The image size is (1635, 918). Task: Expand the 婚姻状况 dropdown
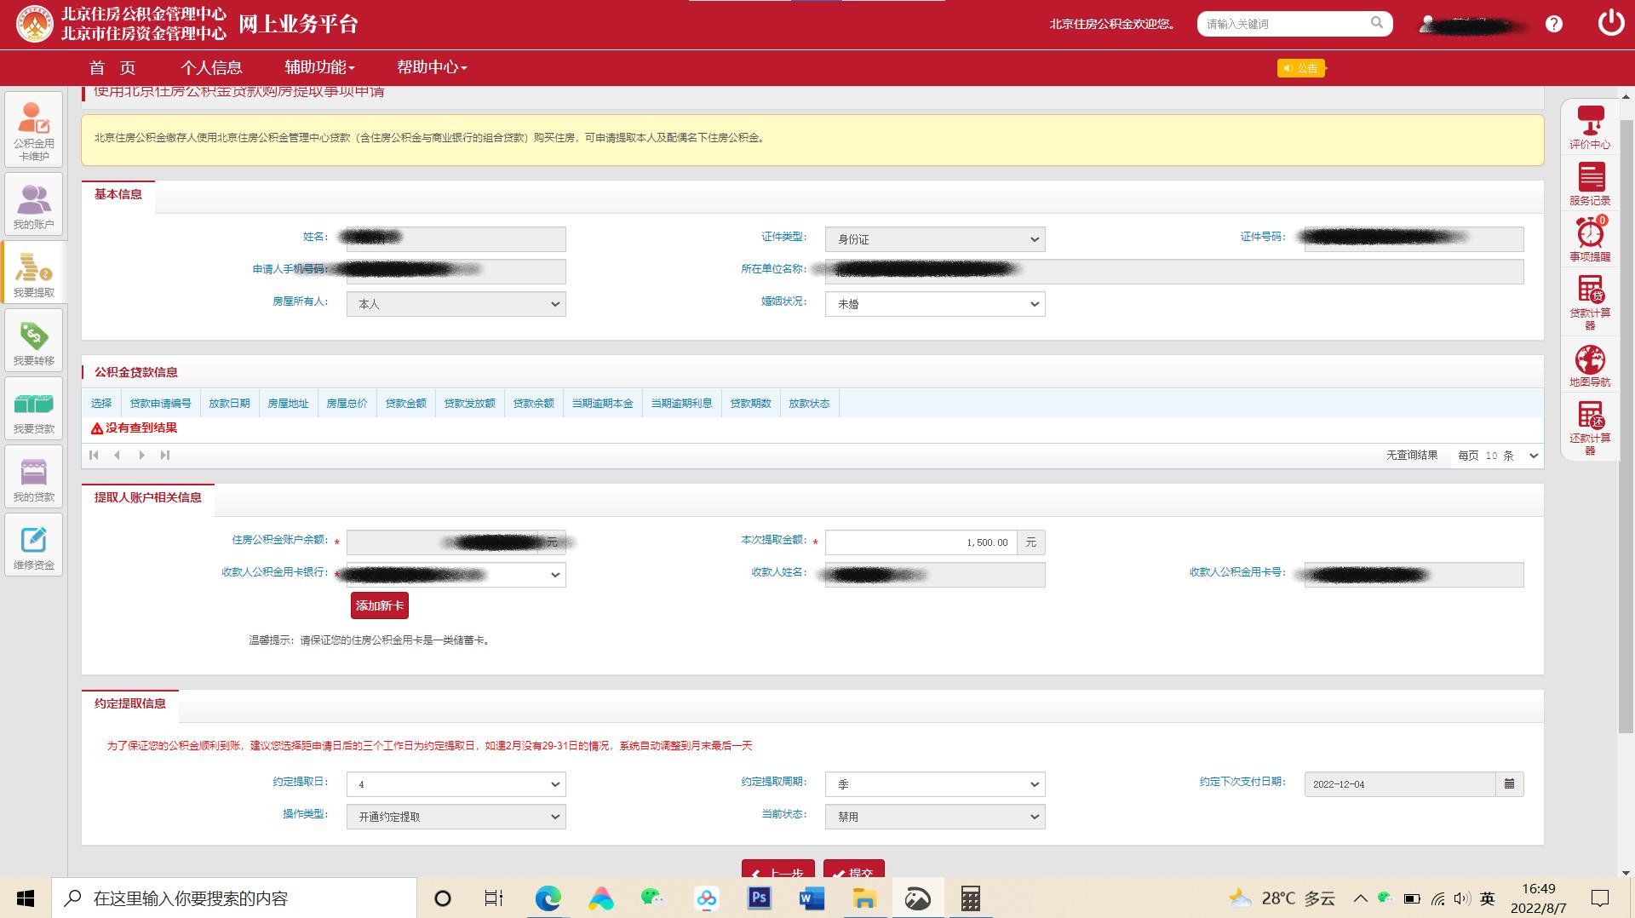pos(934,304)
